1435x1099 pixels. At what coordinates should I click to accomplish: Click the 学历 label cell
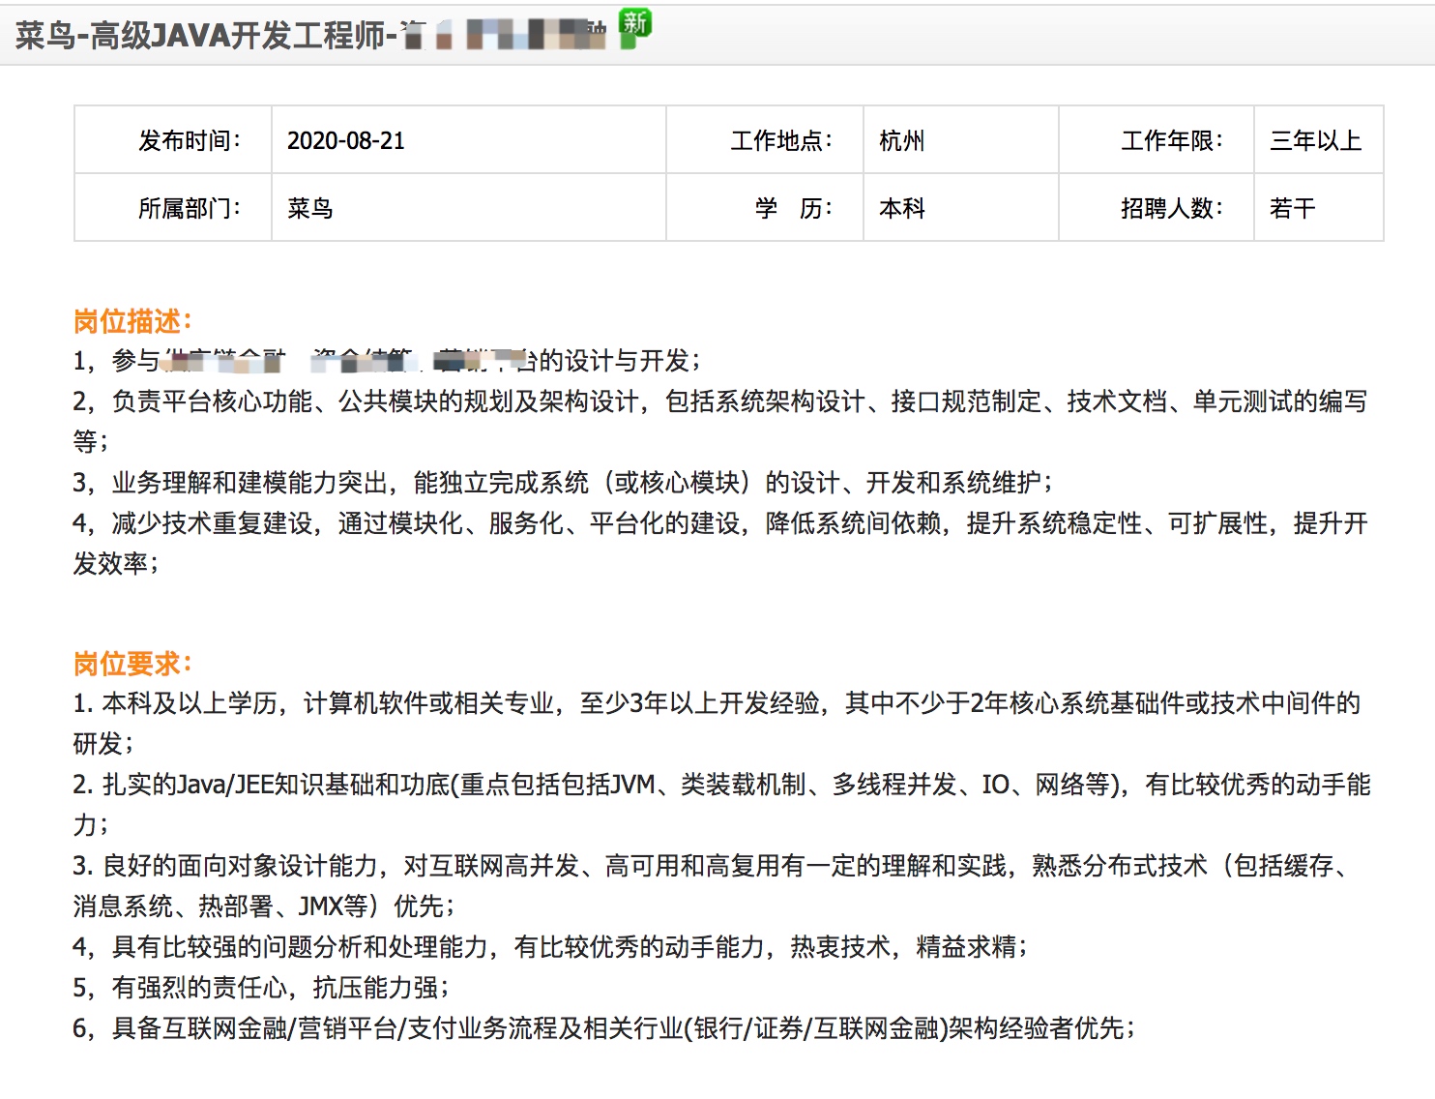tap(792, 209)
